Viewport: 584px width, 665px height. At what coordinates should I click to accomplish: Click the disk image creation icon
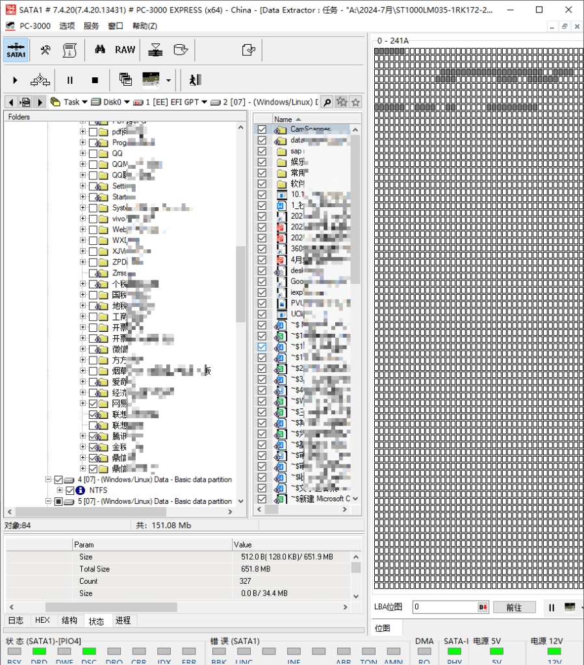tap(181, 50)
